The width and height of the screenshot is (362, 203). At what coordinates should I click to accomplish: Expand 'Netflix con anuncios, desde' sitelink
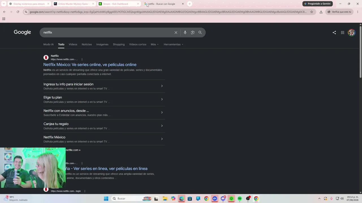(x=104, y=112)
